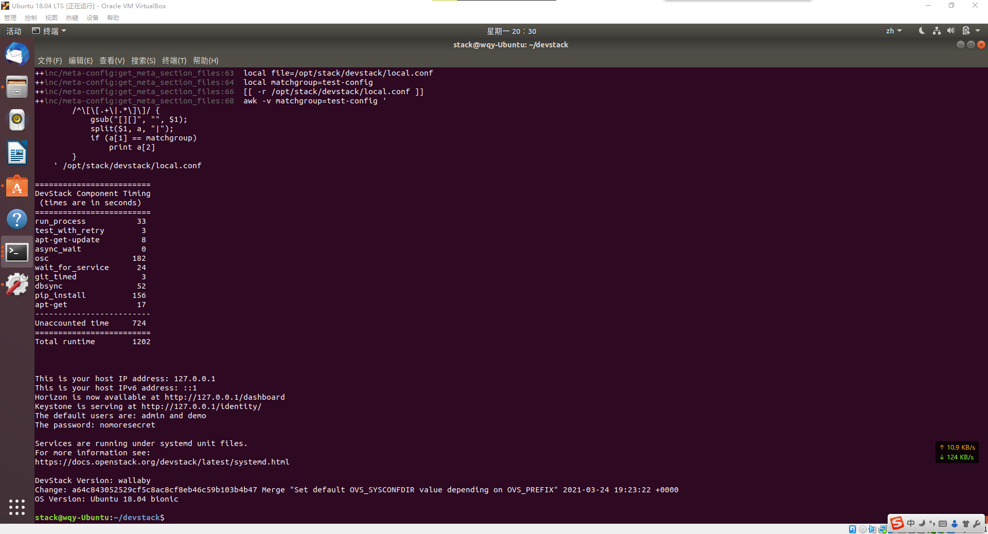
Task: Open the network indicator in top bar
Action: pyautogui.click(x=937, y=31)
